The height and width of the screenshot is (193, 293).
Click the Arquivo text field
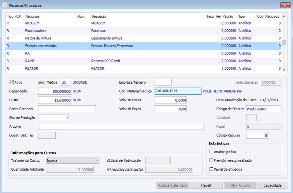point(120,126)
